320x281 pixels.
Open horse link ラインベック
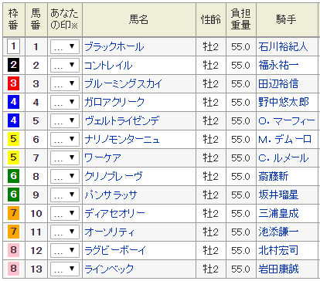coord(109,269)
